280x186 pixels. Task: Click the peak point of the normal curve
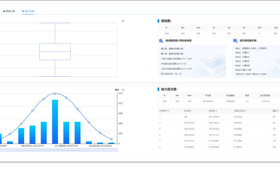[55, 94]
